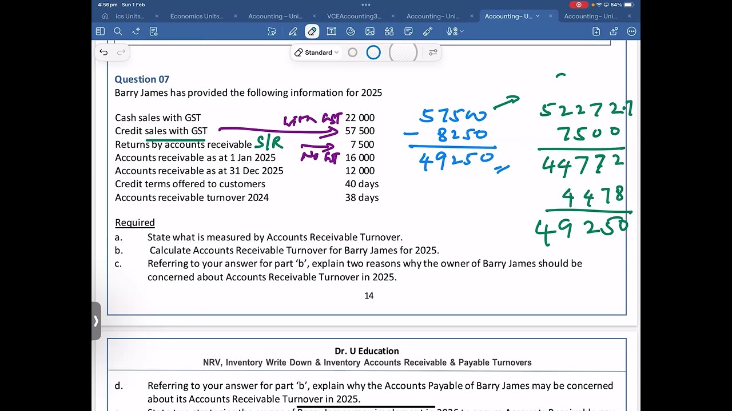Tap the battery status icon
Image resolution: width=732 pixels, height=411 pixels.
628,5
